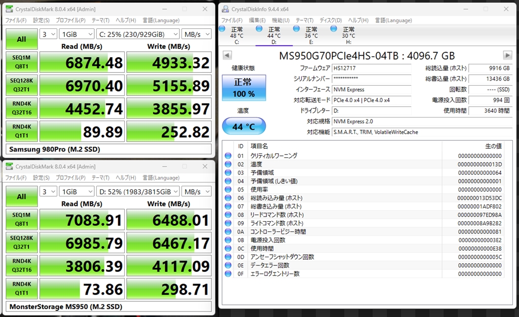Screen dimensions: 519x317
Task: Click the blue orb for attribute 0B 電源投入回数
Action: tap(228, 240)
